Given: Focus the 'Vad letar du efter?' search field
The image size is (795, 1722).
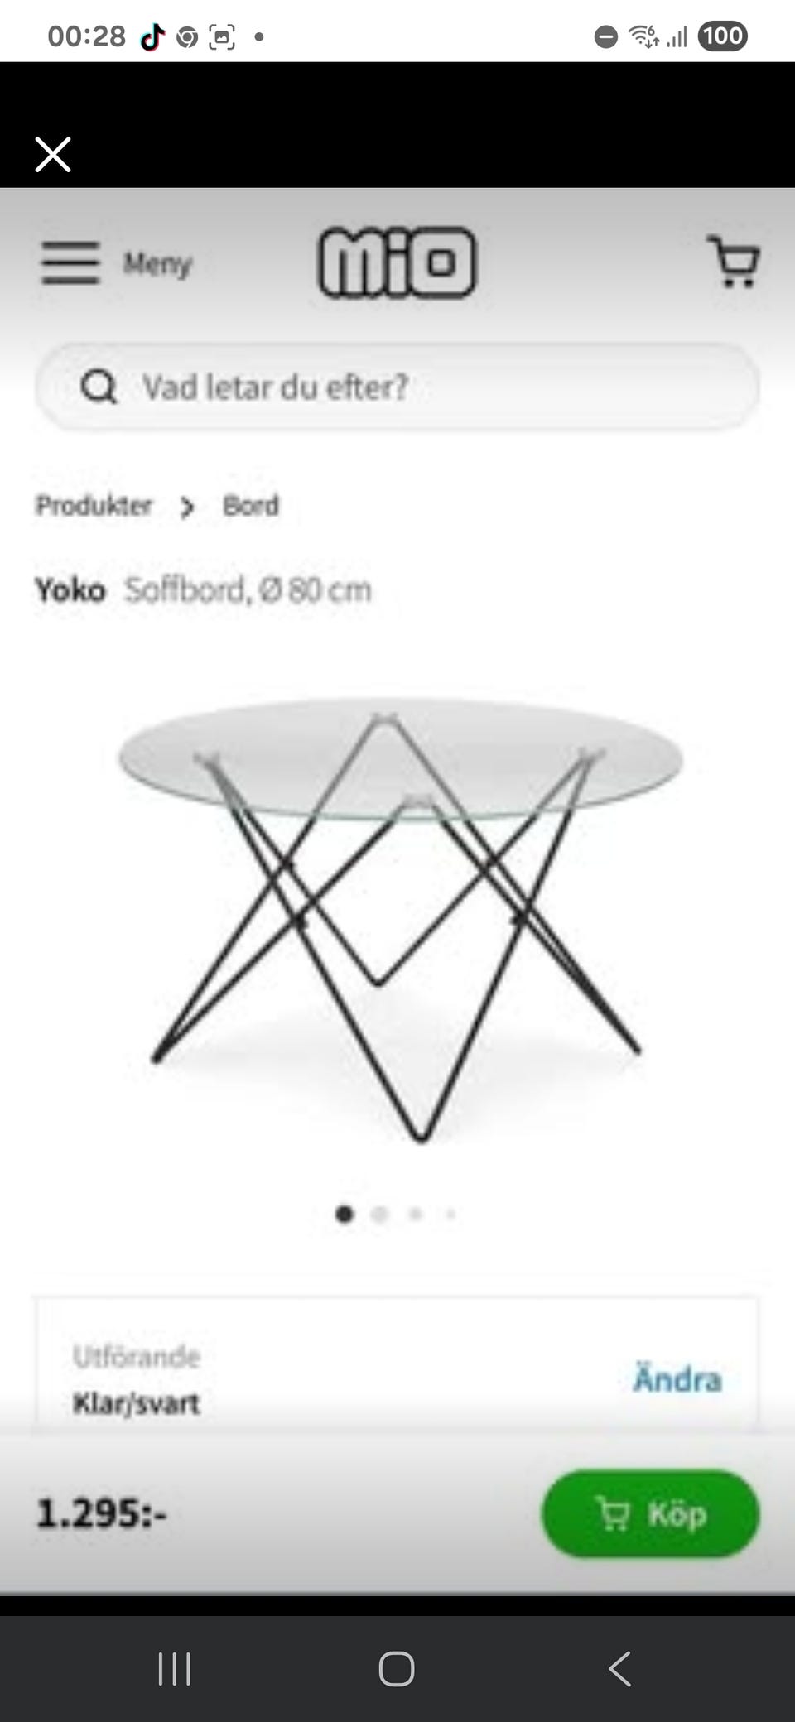Looking at the screenshot, I should point(397,387).
